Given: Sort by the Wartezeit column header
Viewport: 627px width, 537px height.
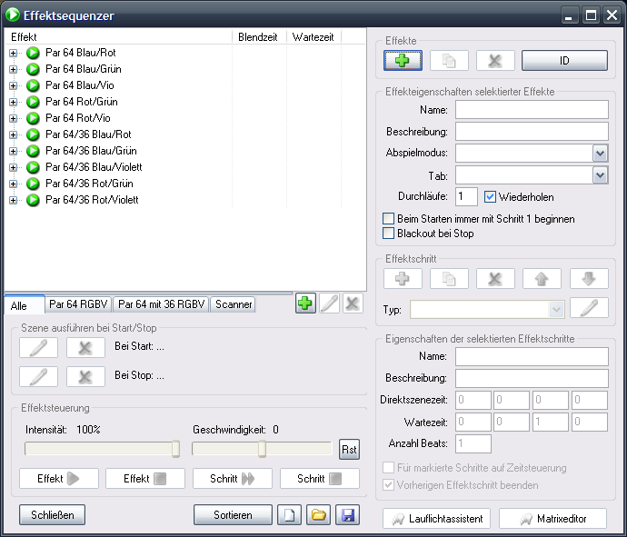Looking at the screenshot, I should coord(313,37).
